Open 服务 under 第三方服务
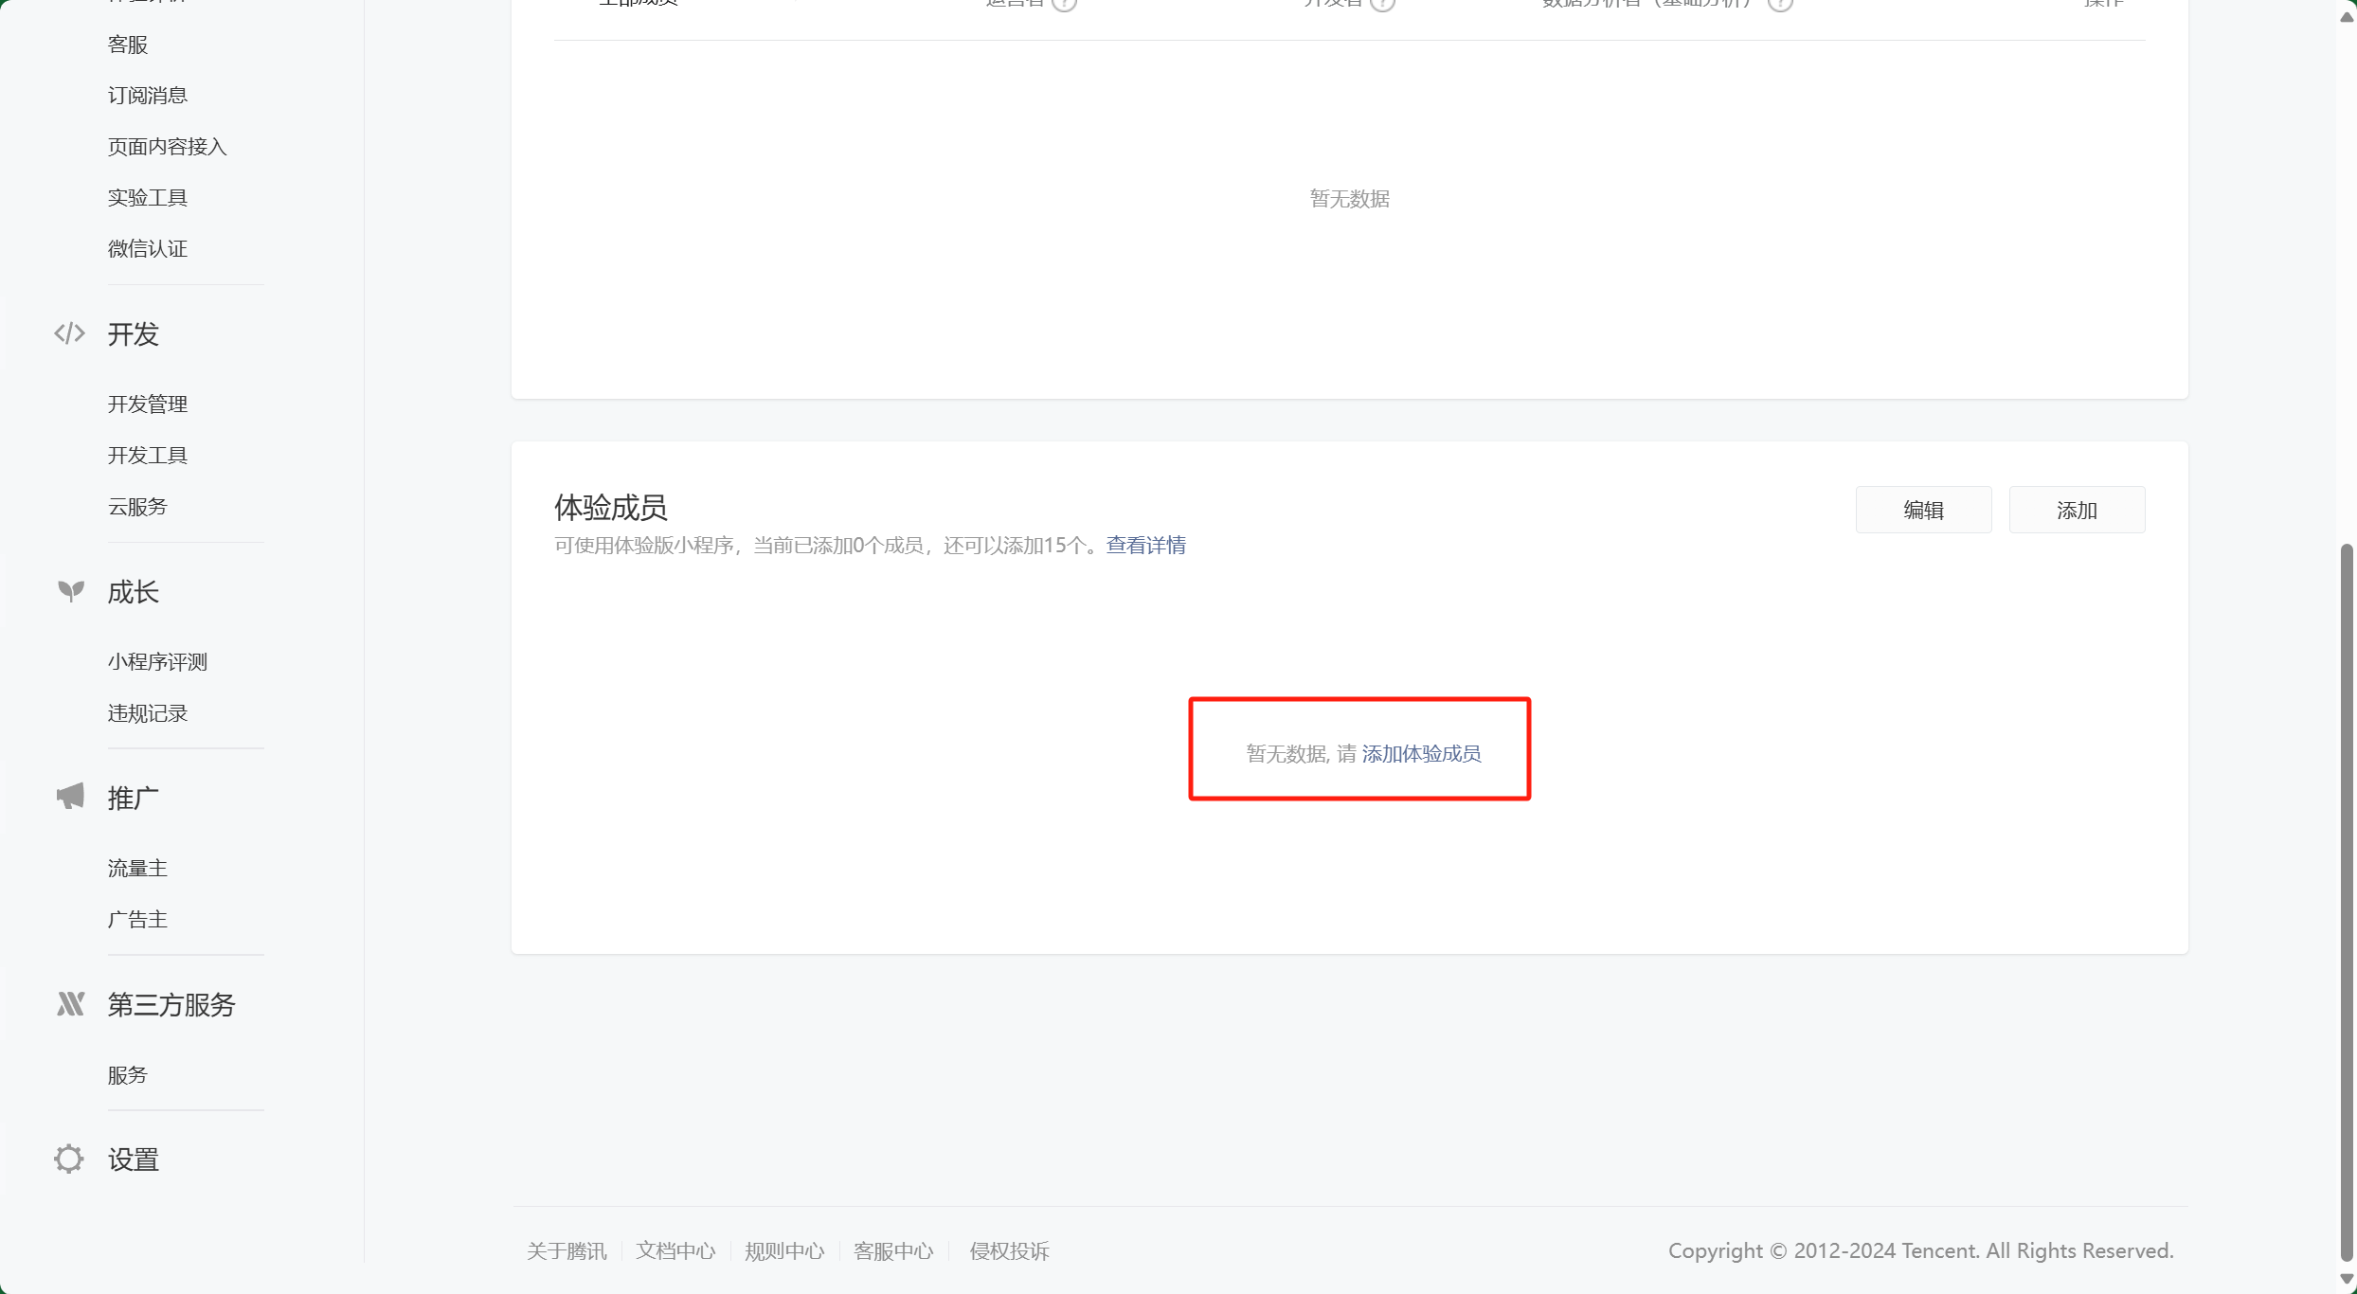This screenshot has height=1294, width=2357. (128, 1074)
